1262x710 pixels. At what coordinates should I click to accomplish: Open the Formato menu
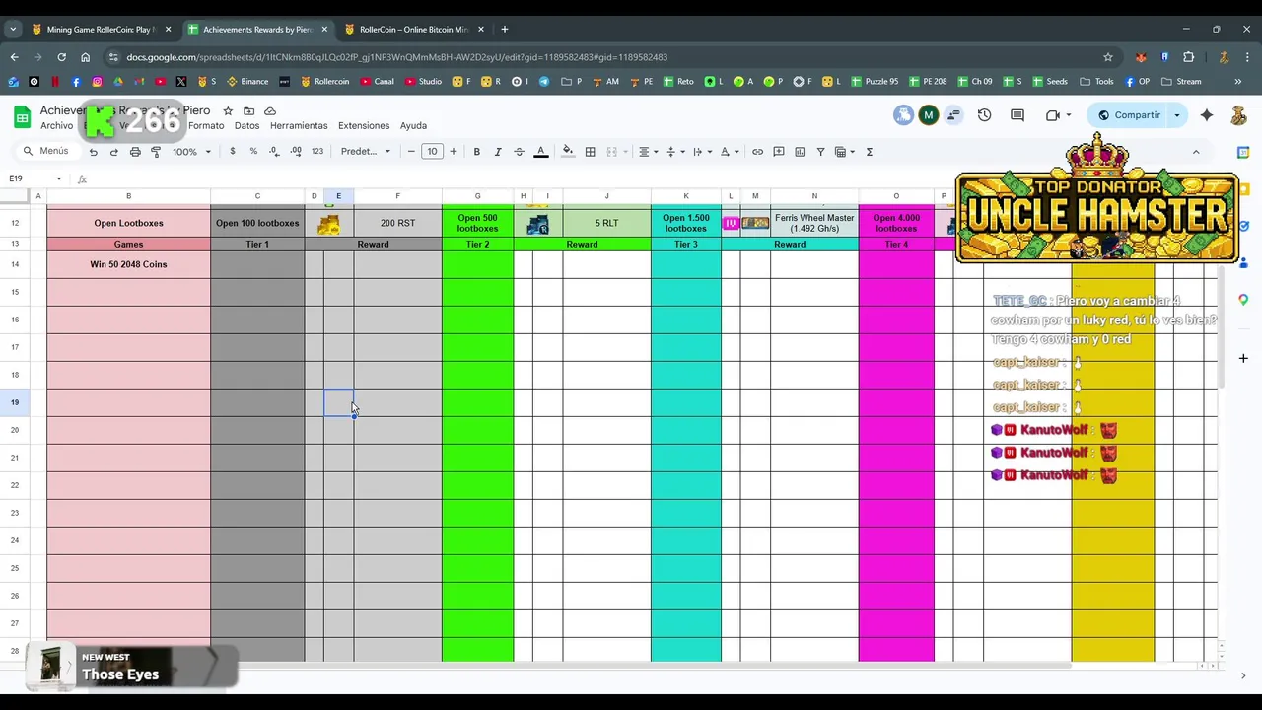(x=206, y=126)
